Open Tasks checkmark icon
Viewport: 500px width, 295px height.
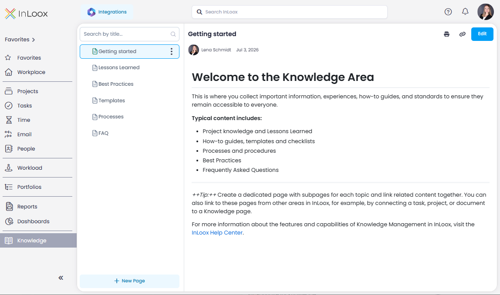point(9,105)
